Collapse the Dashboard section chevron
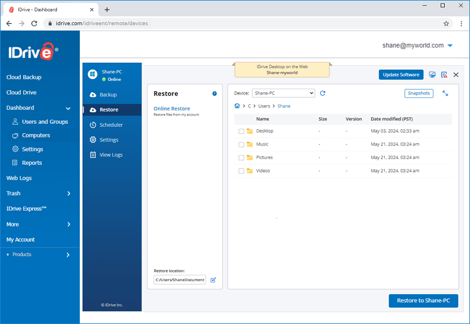Image resolution: width=470 pixels, height=324 pixels. pos(68,108)
